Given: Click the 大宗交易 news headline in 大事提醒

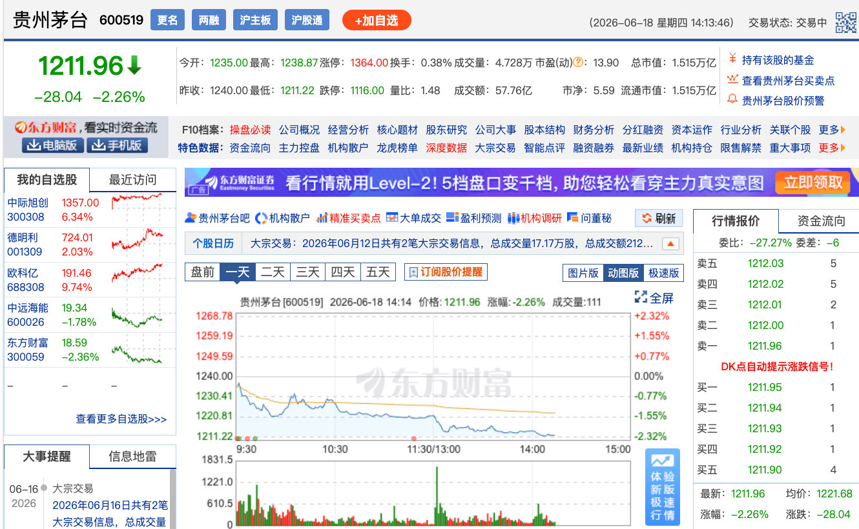Looking at the screenshot, I should [110, 514].
